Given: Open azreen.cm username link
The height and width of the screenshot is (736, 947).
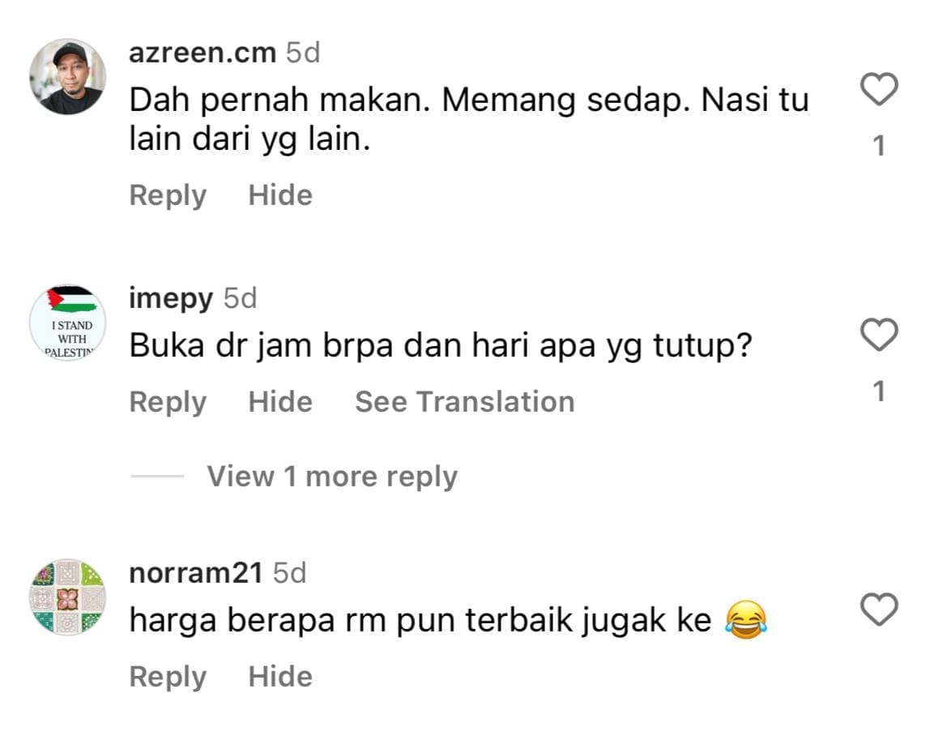Looking at the screenshot, I should tap(203, 53).
